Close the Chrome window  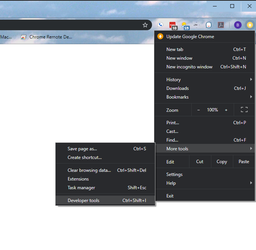[249, 6]
